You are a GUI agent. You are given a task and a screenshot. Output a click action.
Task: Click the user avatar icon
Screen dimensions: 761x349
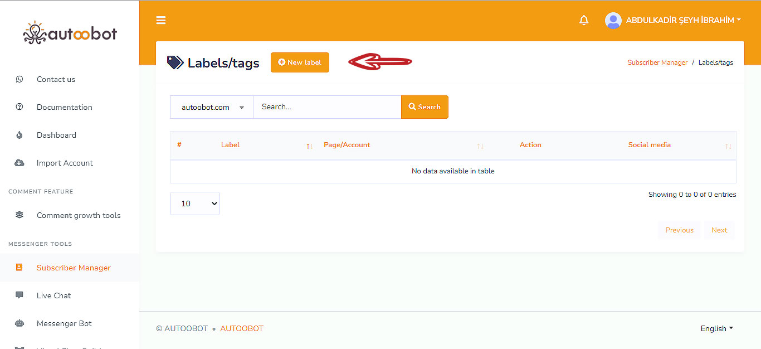point(613,21)
